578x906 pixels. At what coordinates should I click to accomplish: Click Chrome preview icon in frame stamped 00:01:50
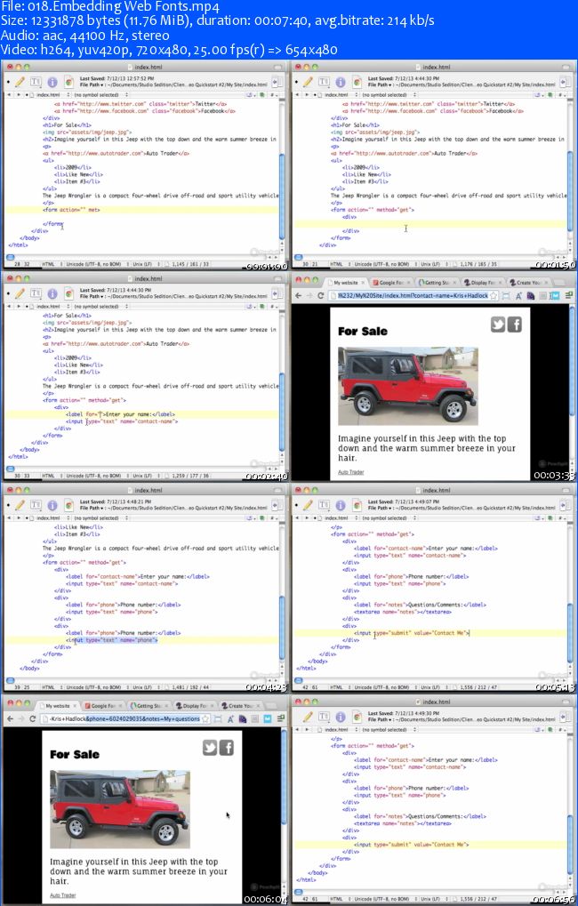pos(357,82)
